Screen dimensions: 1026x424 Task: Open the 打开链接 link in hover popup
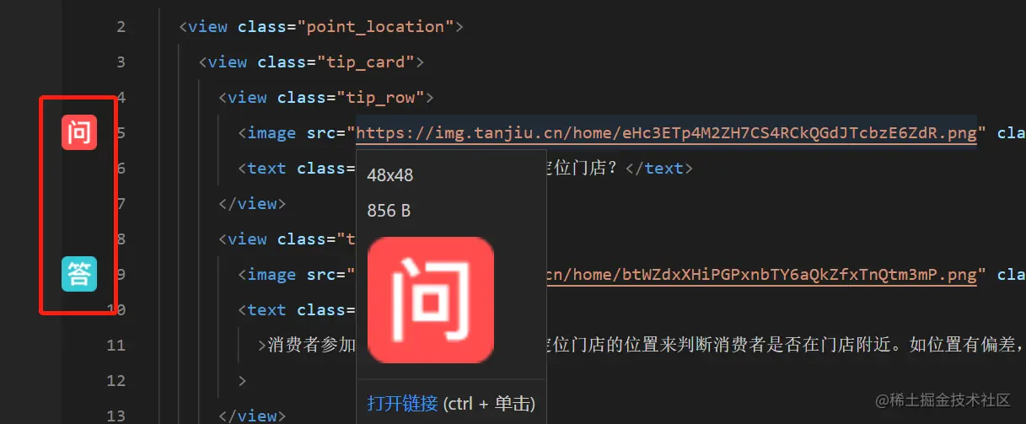402,403
